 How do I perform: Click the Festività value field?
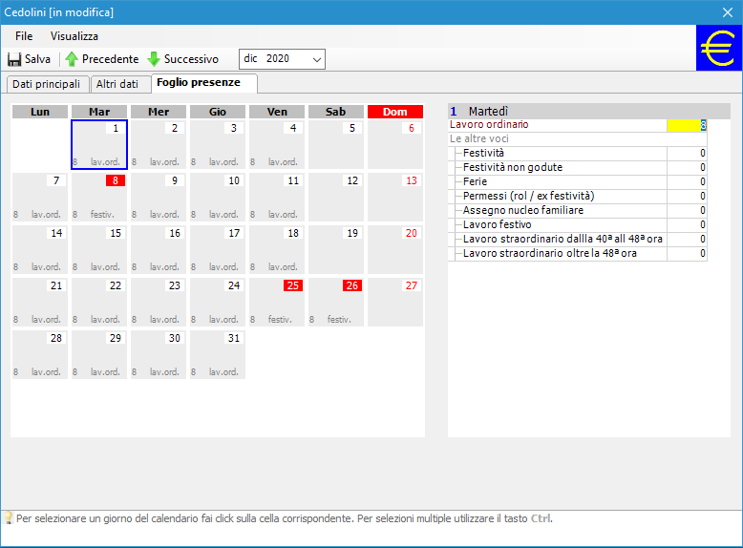pyautogui.click(x=687, y=153)
